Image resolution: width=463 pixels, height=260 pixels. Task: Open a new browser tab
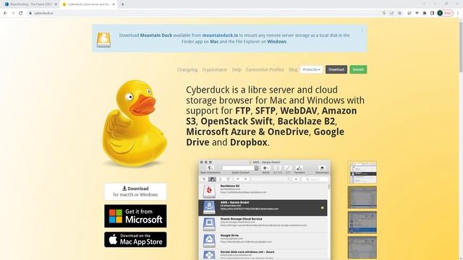tap(122, 4)
